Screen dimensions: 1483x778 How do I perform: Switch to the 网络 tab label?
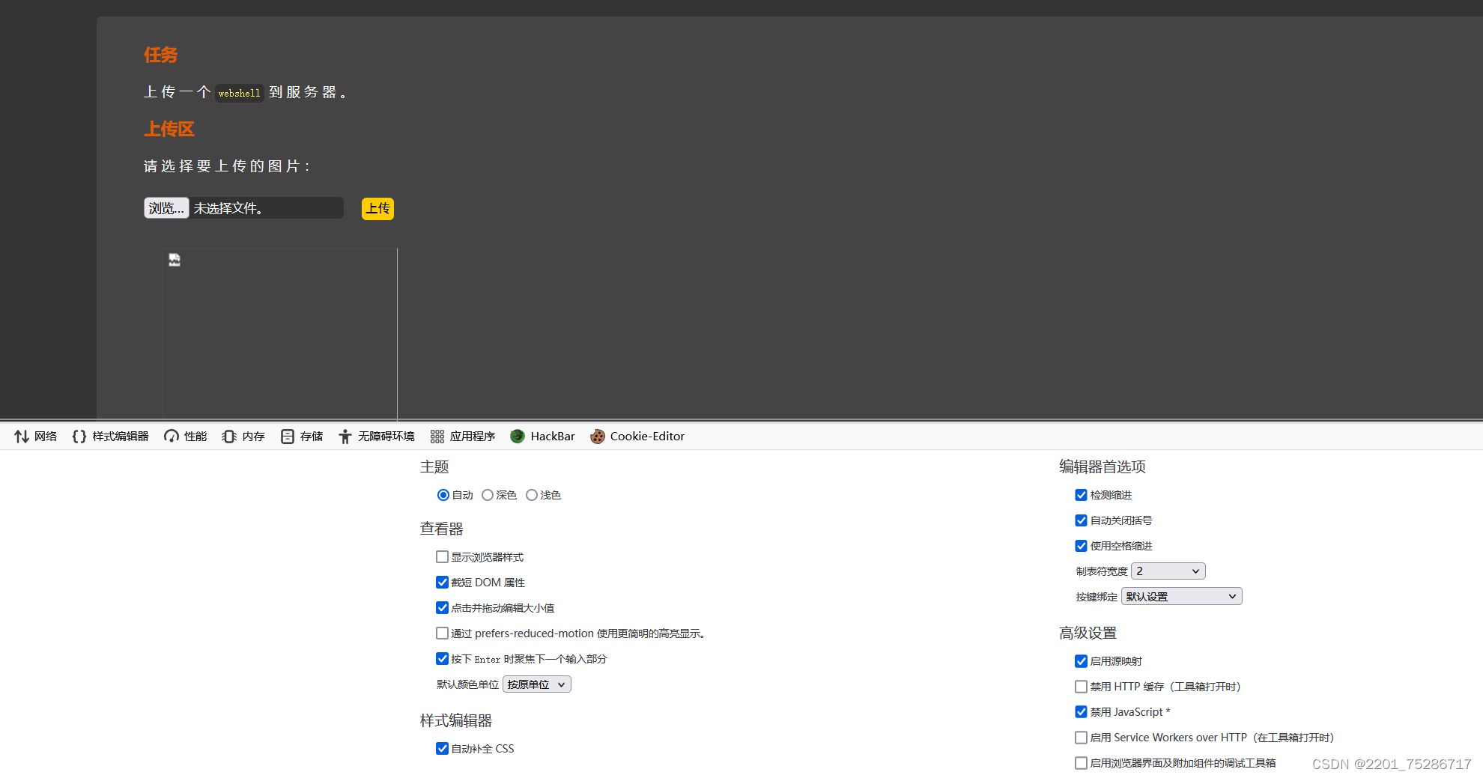click(46, 437)
